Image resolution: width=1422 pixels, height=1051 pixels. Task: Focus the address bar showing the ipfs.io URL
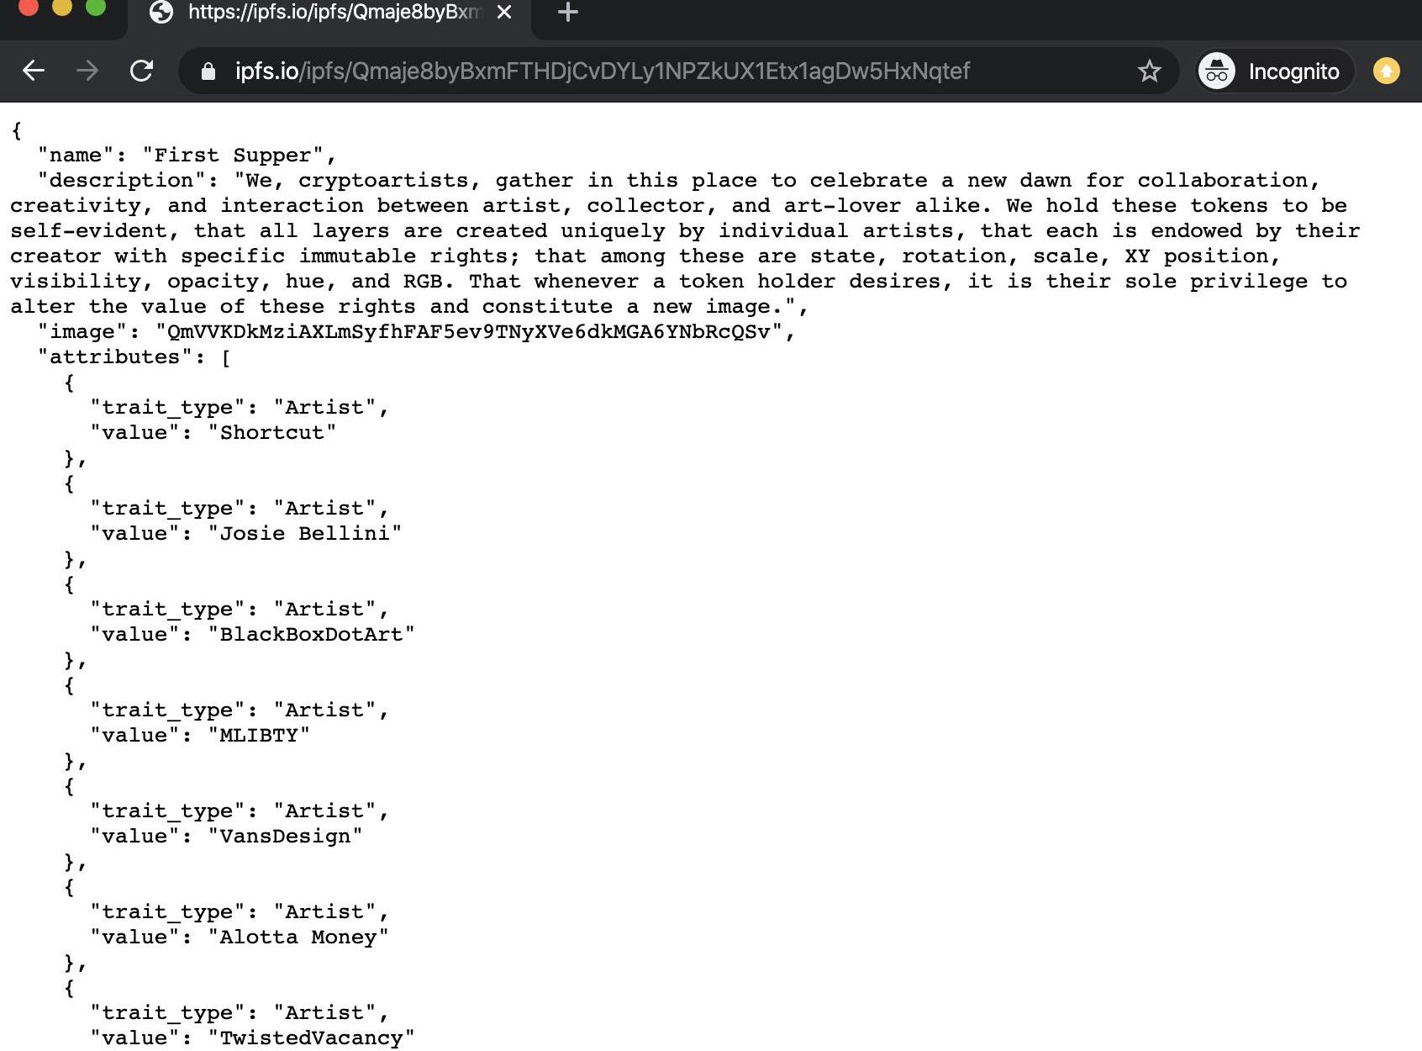(639, 71)
